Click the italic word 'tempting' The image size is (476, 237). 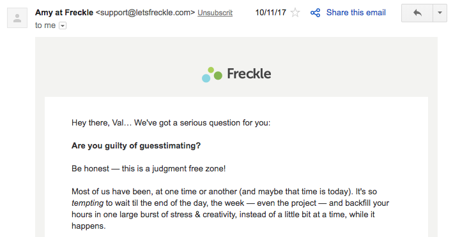coord(88,203)
